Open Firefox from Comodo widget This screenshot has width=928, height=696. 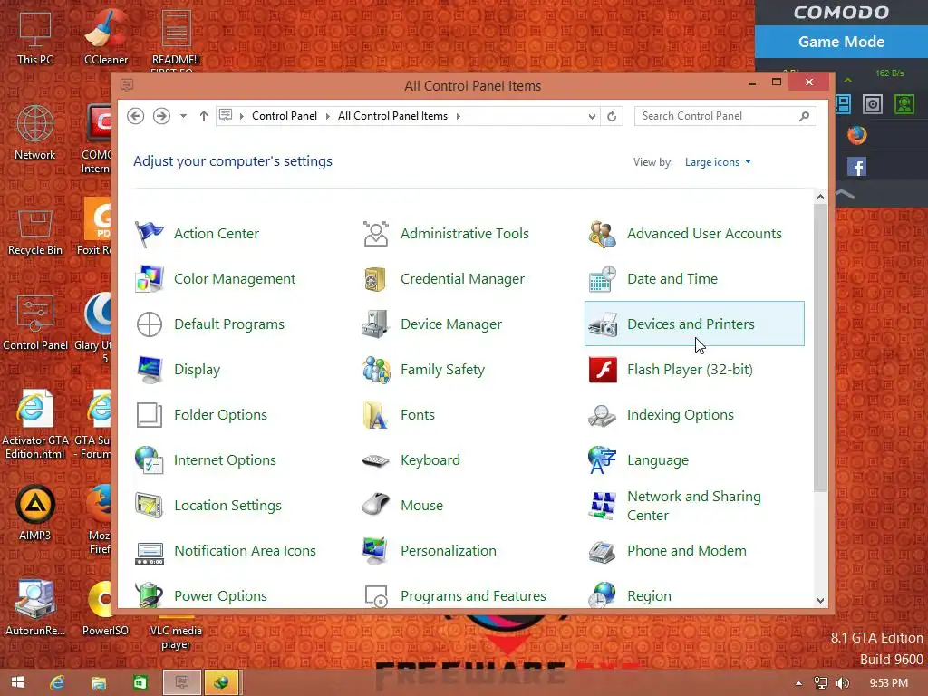[856, 136]
